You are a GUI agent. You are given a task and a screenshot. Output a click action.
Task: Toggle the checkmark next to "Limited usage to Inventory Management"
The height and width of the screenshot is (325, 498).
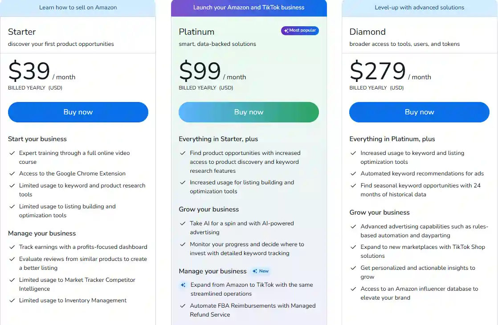point(12,300)
